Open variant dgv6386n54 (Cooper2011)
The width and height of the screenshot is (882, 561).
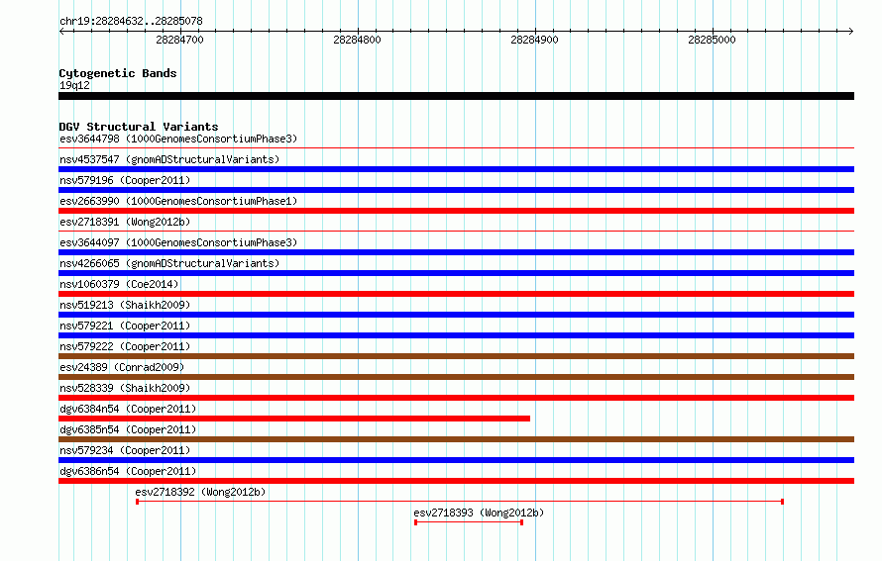pyautogui.click(x=128, y=471)
